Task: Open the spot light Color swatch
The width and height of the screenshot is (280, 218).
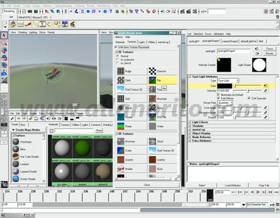Action: 225,86
